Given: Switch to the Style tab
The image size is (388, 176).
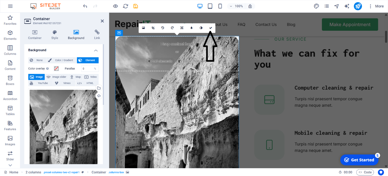Looking at the screenshot, I should pyautogui.click(x=55, y=35).
